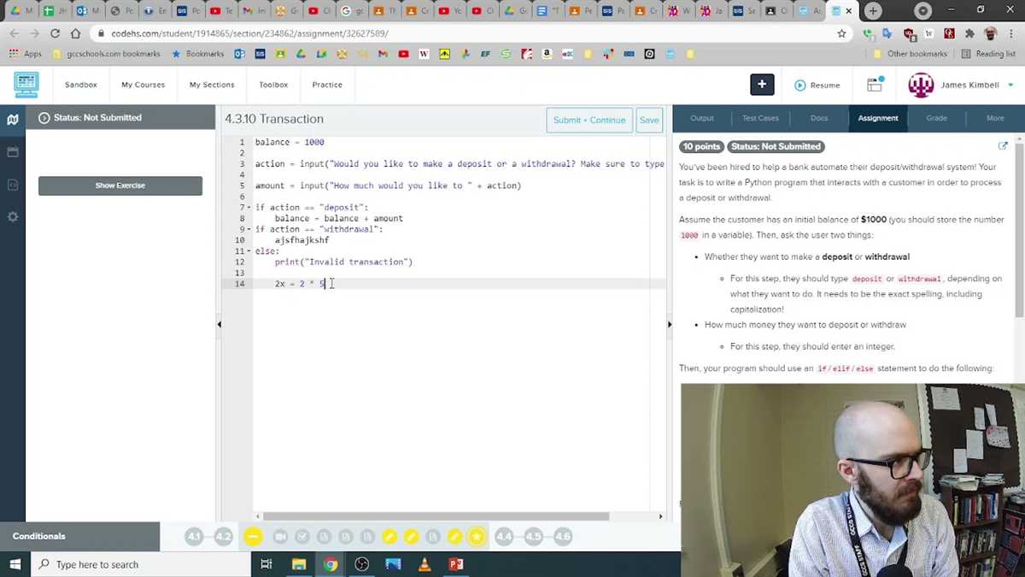The height and width of the screenshot is (577, 1025).
Task: Open the Grade tab
Action: [x=936, y=118]
